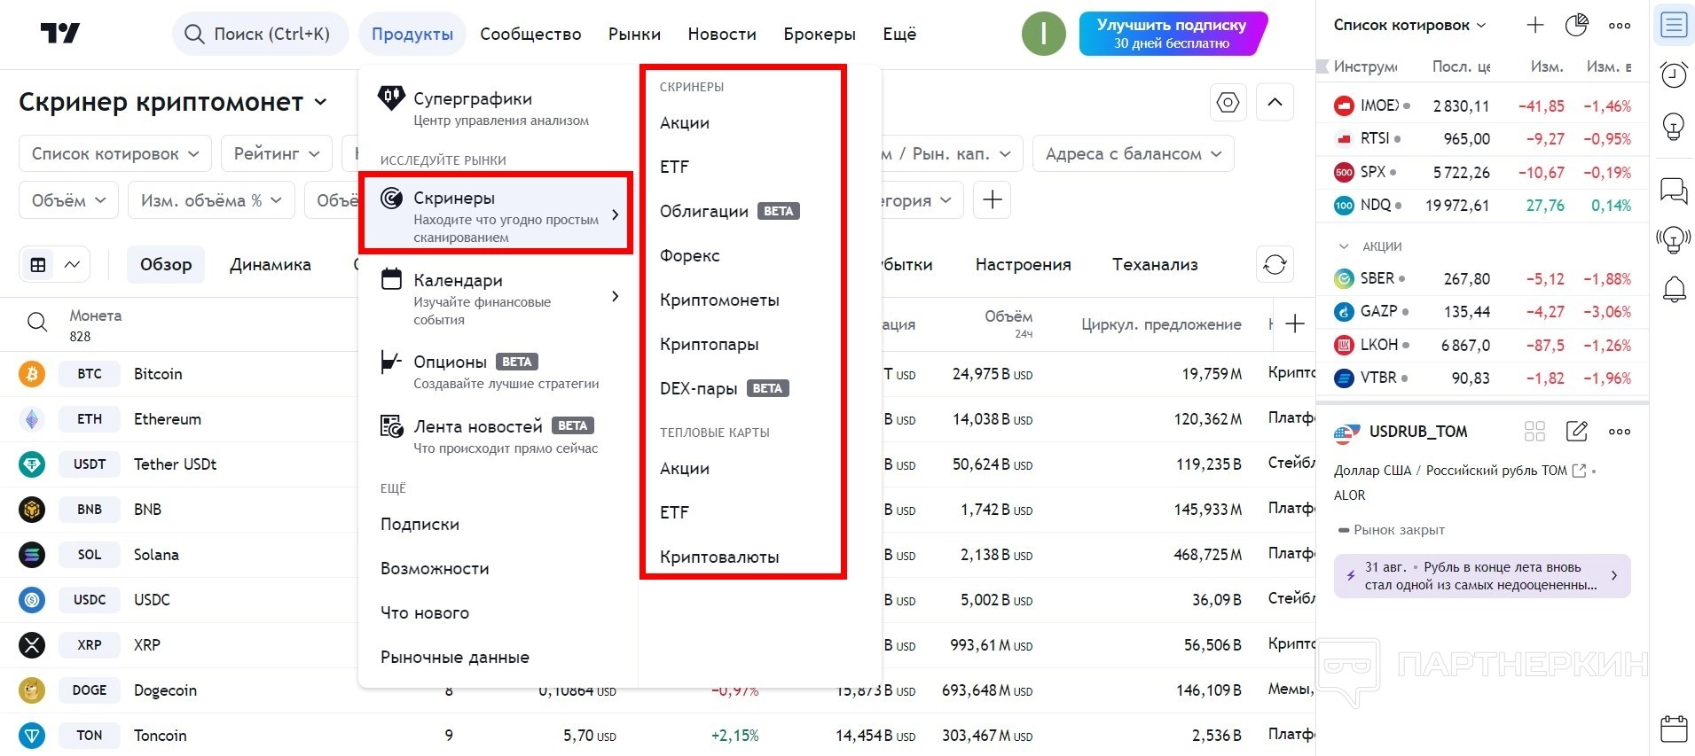Open screener settings hexagon icon
Image resolution: width=1695 pixels, height=756 pixels.
(x=1228, y=103)
